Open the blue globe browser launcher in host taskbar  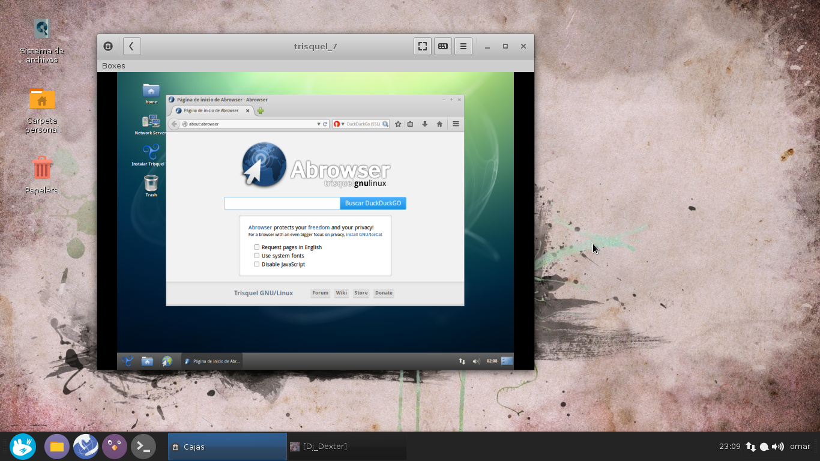(86, 447)
